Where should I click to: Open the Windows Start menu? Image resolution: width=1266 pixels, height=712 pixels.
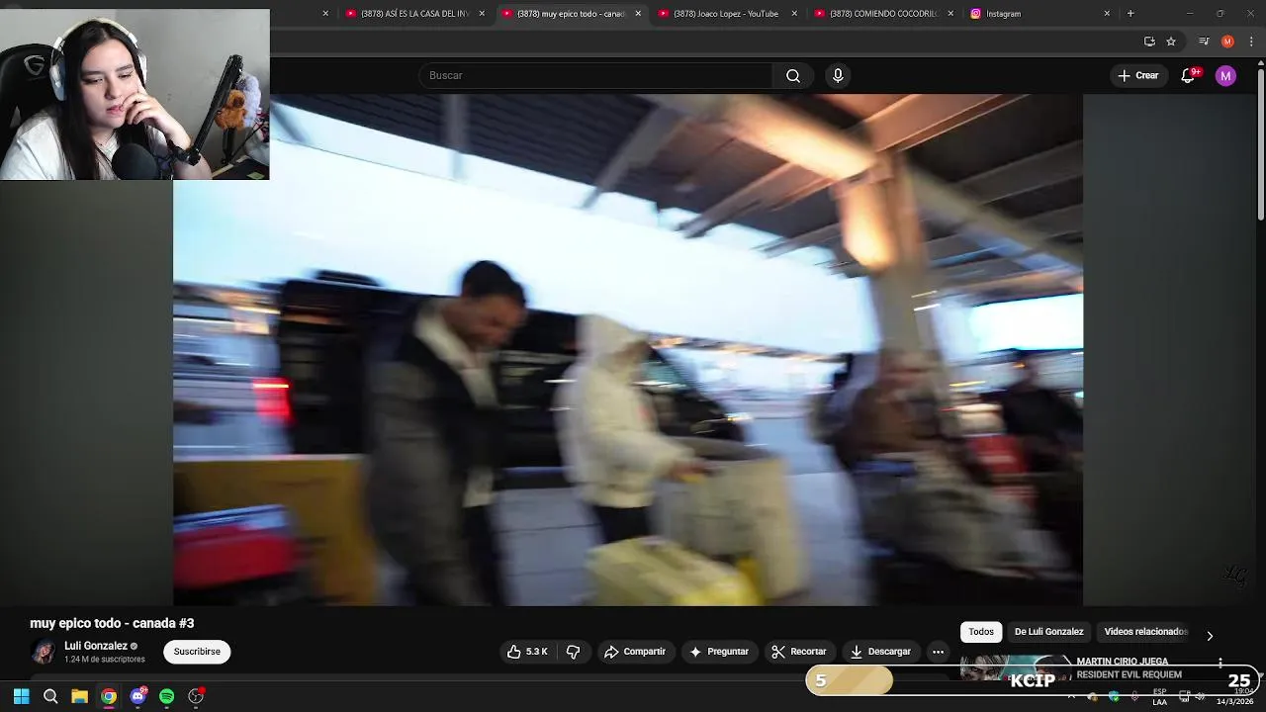pyautogui.click(x=21, y=696)
